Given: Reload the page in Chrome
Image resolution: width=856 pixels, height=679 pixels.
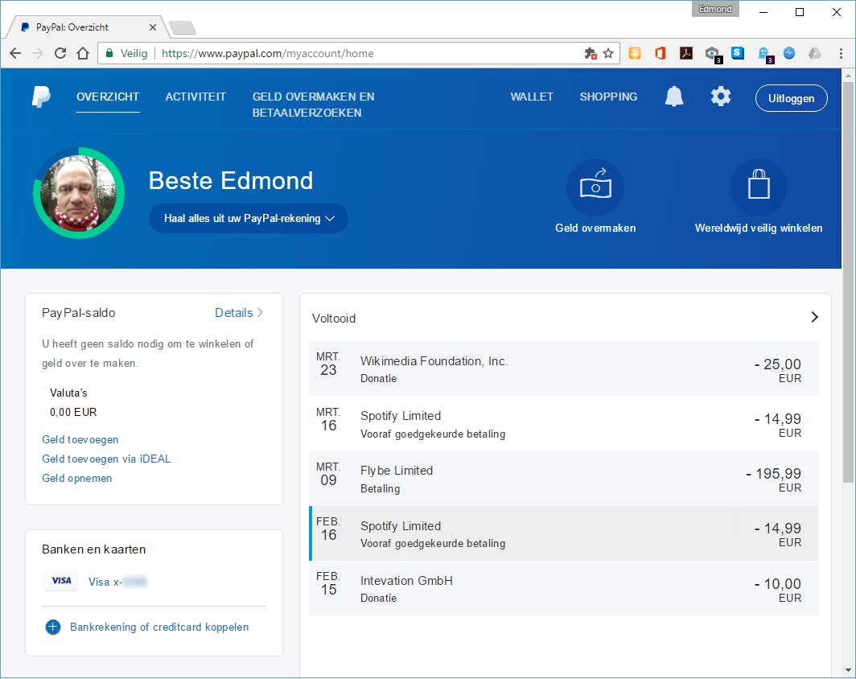Looking at the screenshot, I should click(x=60, y=54).
